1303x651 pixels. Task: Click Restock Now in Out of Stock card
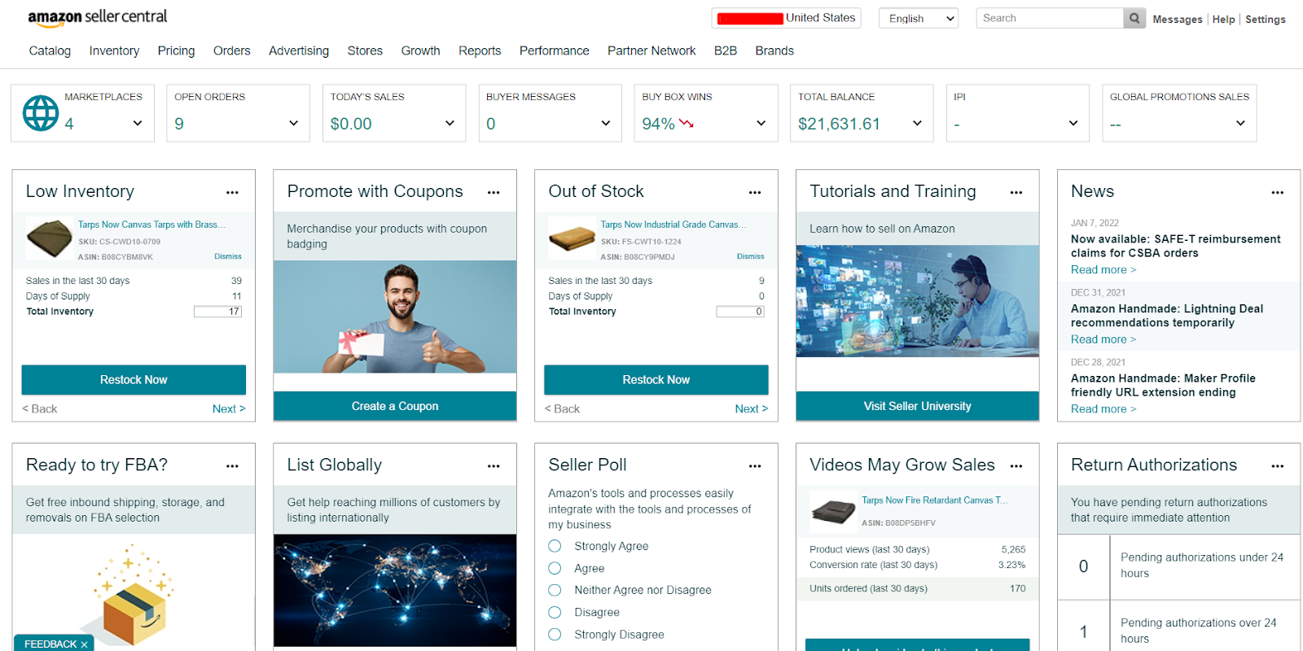pos(656,380)
